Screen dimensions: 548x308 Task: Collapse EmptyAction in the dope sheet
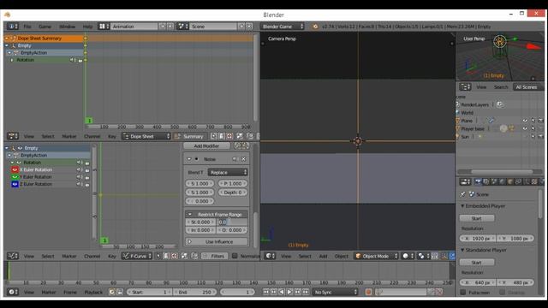9,53
